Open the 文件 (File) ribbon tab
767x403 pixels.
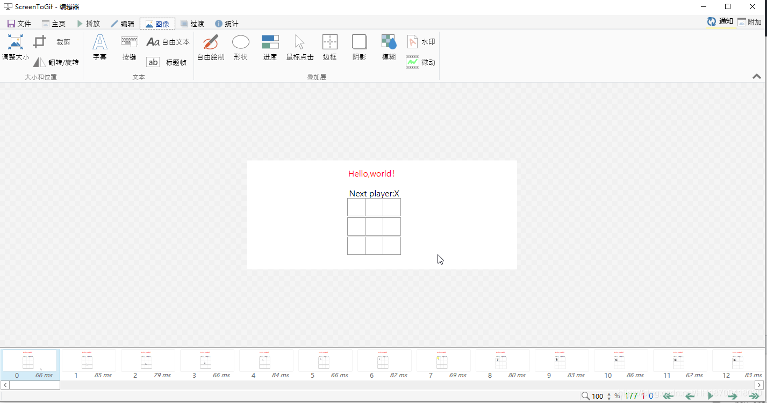point(19,24)
